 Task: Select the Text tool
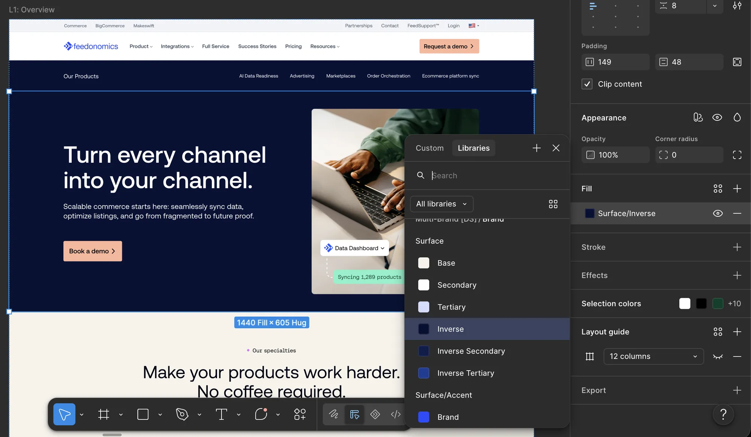tap(222, 414)
